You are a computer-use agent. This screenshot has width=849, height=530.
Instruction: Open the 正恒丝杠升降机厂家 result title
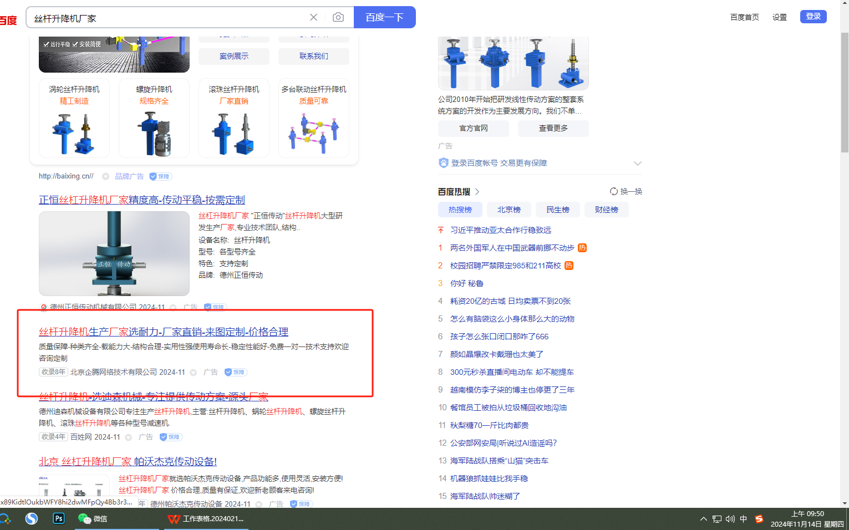pos(142,200)
